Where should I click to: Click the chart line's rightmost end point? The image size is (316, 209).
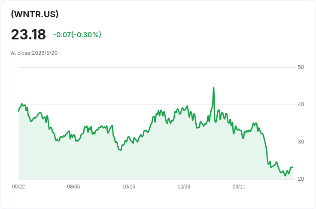[293, 167]
